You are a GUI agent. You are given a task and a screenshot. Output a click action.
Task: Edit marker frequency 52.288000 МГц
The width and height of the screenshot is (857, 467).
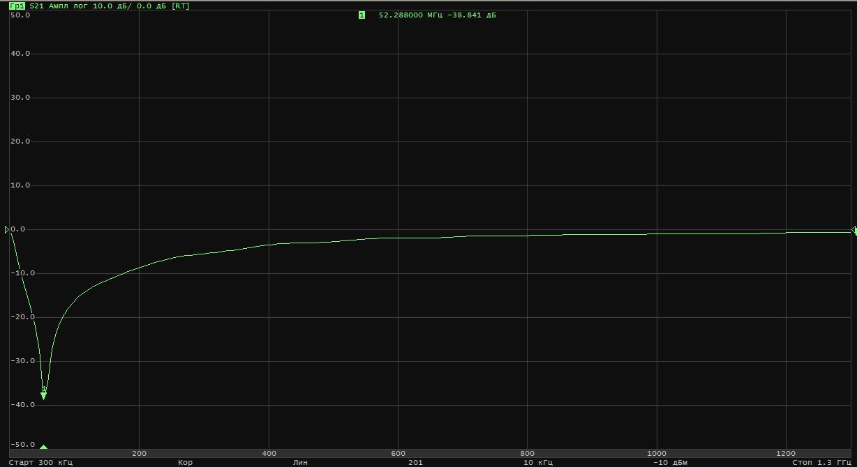[x=410, y=15]
